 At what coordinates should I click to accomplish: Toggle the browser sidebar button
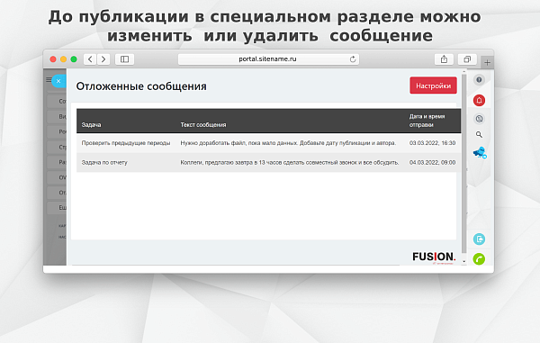pyautogui.click(x=125, y=59)
